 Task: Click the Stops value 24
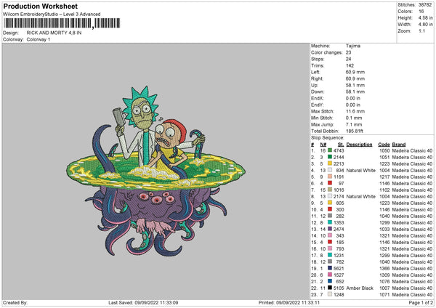348,59
